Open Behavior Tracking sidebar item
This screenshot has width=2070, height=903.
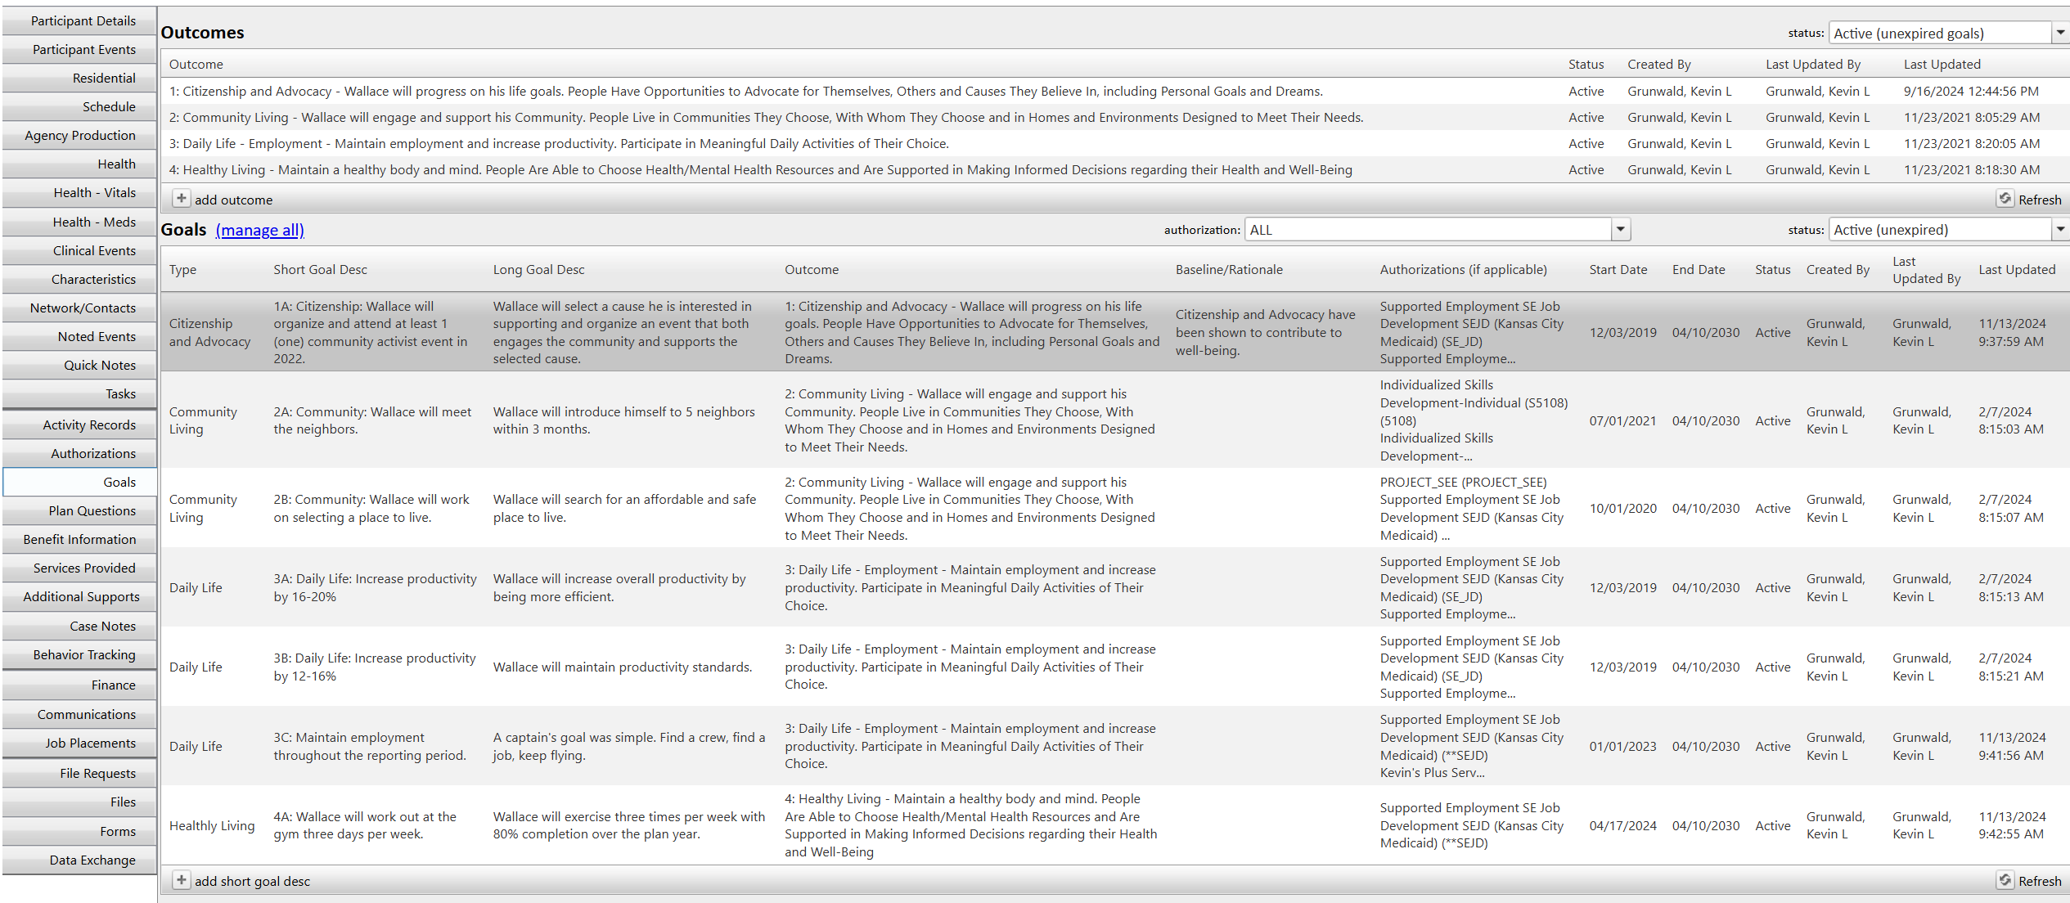point(79,655)
